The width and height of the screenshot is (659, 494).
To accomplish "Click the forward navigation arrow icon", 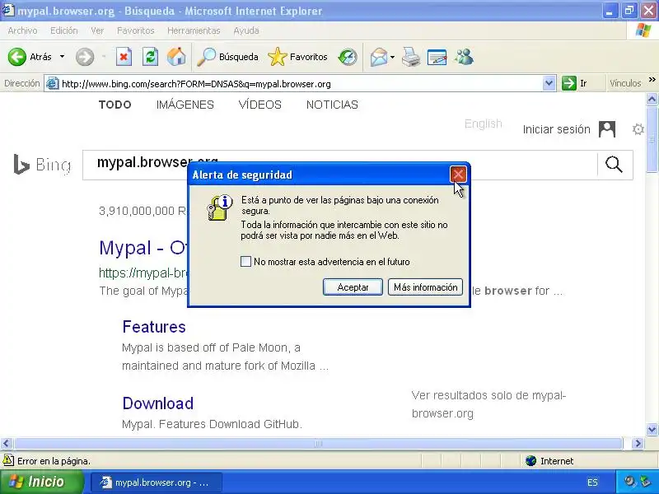I will 85,57.
